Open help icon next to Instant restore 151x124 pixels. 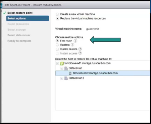(80, 49)
